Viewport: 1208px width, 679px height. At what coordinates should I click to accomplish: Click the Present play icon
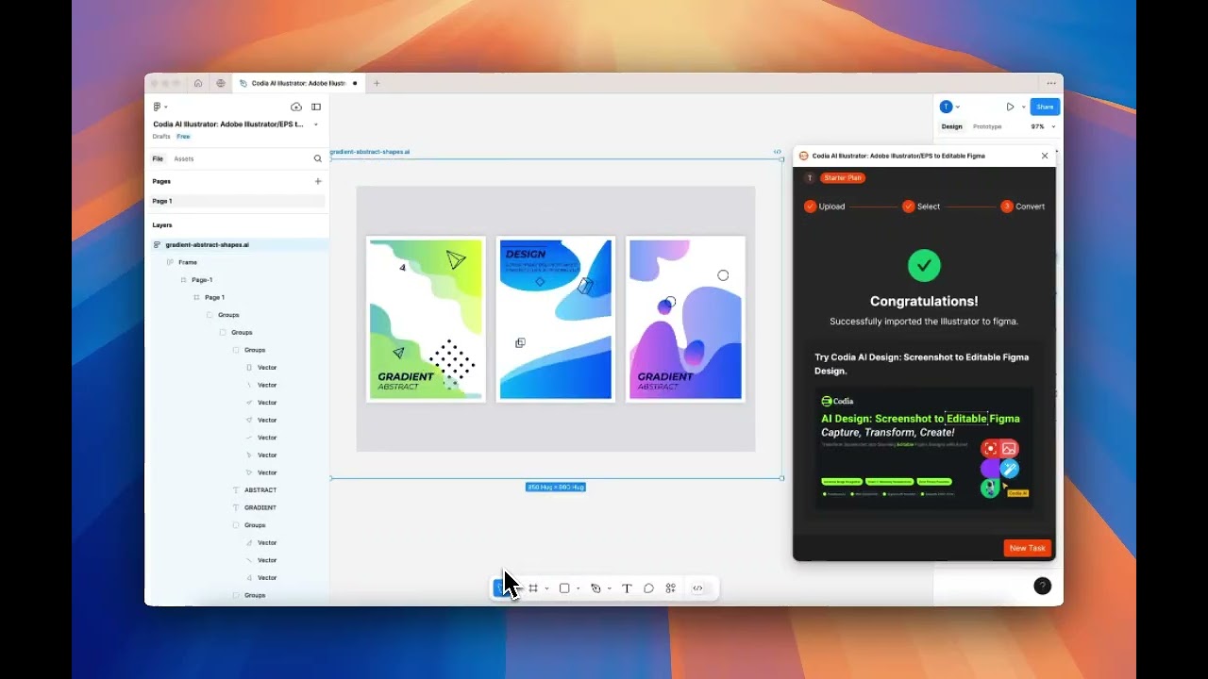click(1010, 107)
